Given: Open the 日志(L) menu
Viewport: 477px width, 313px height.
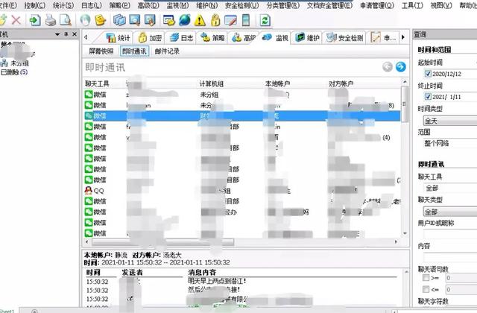Looking at the screenshot, I should [91, 5].
